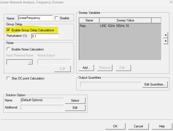This screenshot has height=131, width=173.
Task: Click the move-up arrow beside Sweep Variables
Action: (166, 35)
